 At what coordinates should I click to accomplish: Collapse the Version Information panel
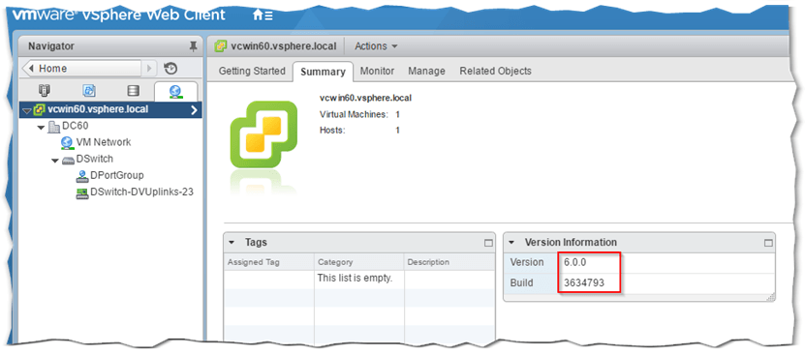511,243
